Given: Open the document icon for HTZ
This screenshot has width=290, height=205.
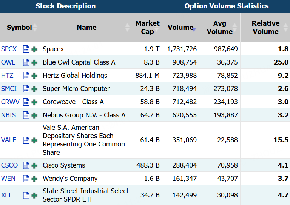Looking at the screenshot, I should [x=26, y=76].
